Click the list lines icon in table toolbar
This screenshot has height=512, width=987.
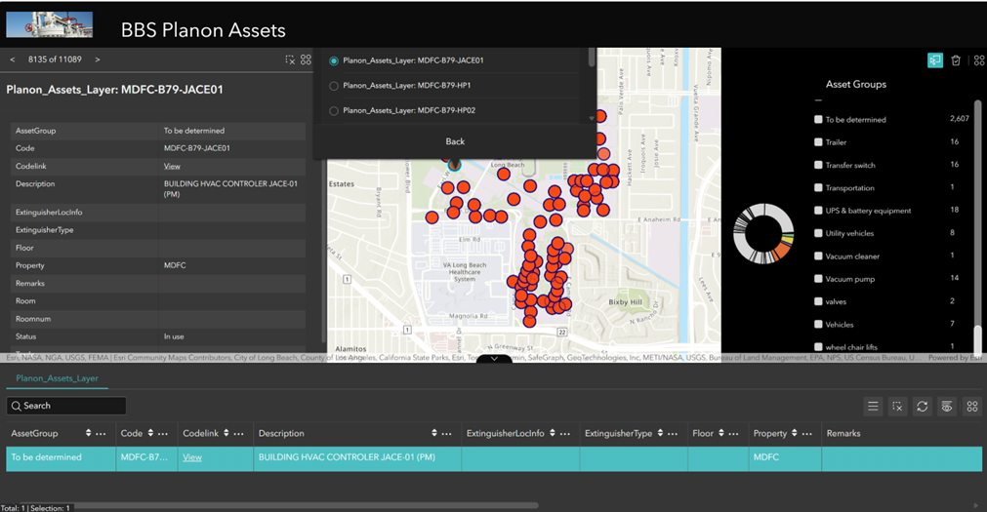[x=873, y=407]
